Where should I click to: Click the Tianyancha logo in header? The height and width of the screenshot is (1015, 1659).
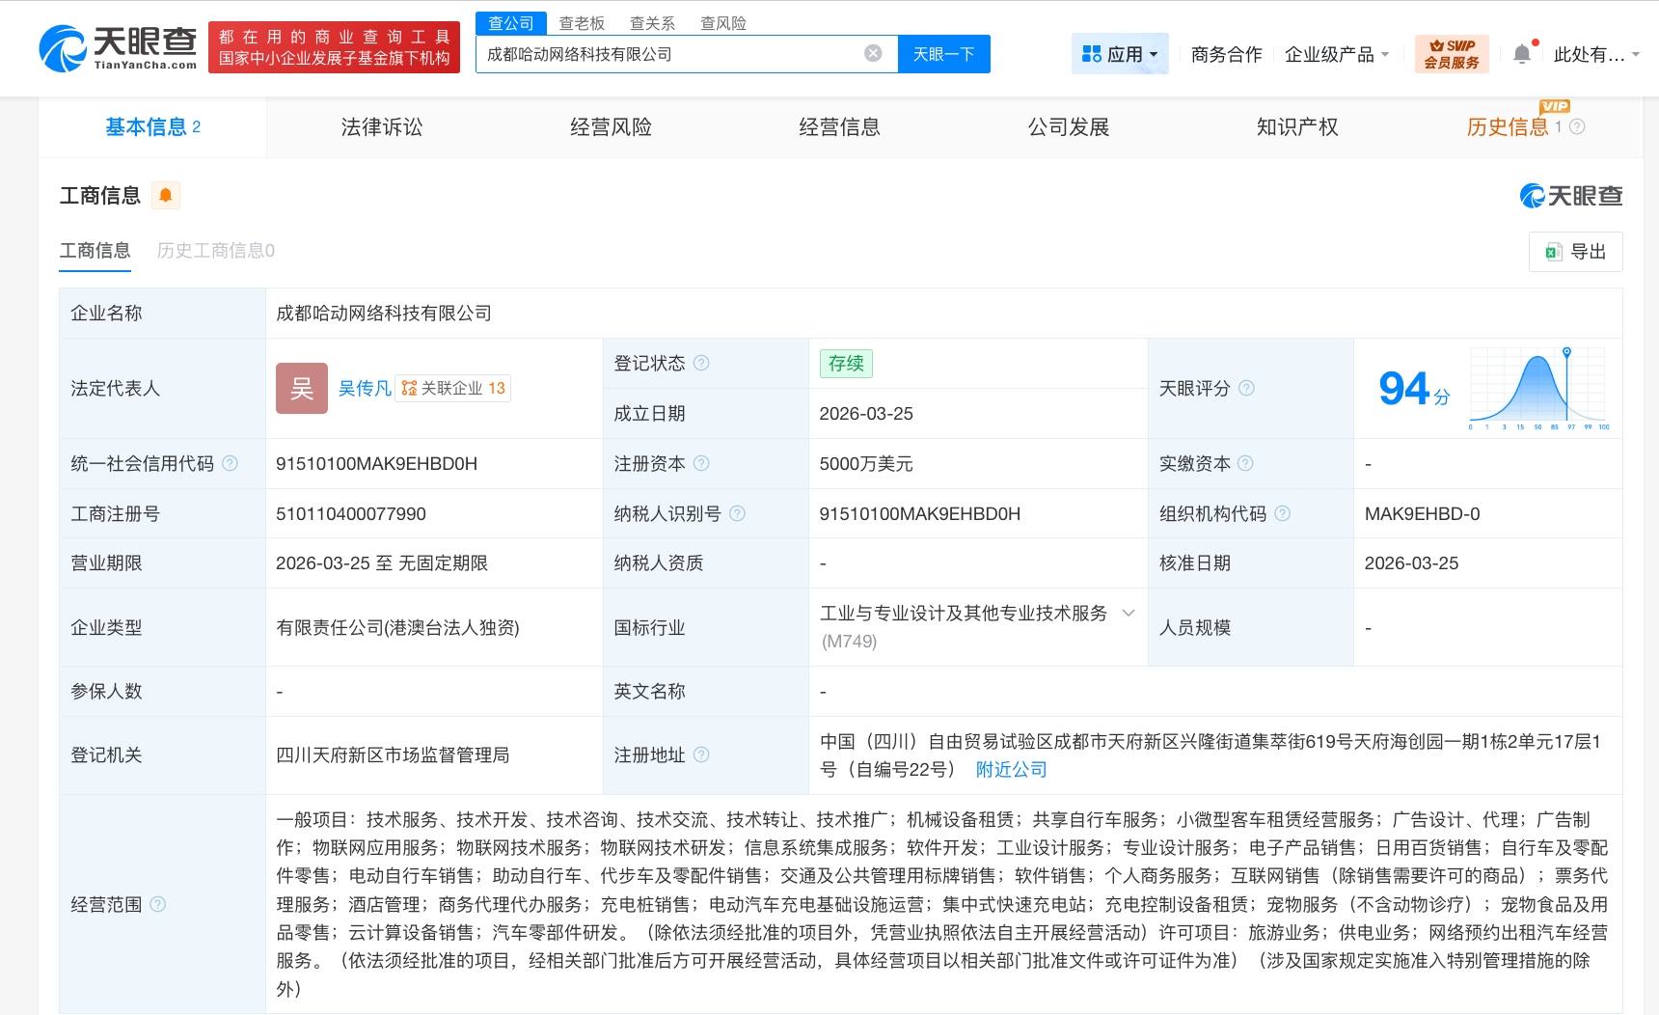click(x=118, y=47)
